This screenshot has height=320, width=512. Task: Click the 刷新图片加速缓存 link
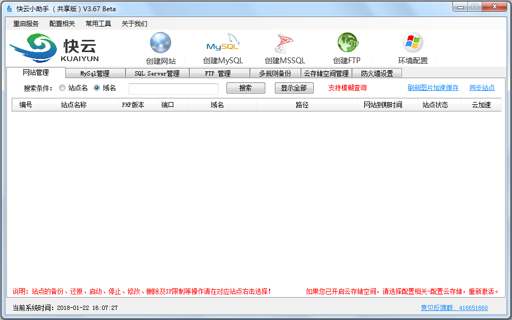[x=433, y=88]
